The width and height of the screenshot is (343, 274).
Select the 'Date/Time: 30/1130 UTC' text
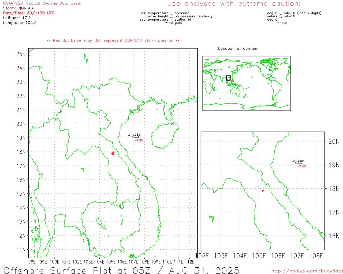(29, 13)
